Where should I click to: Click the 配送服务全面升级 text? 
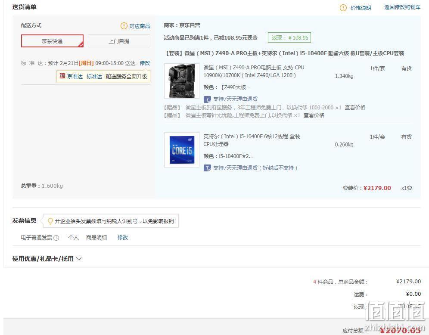[x=126, y=76]
